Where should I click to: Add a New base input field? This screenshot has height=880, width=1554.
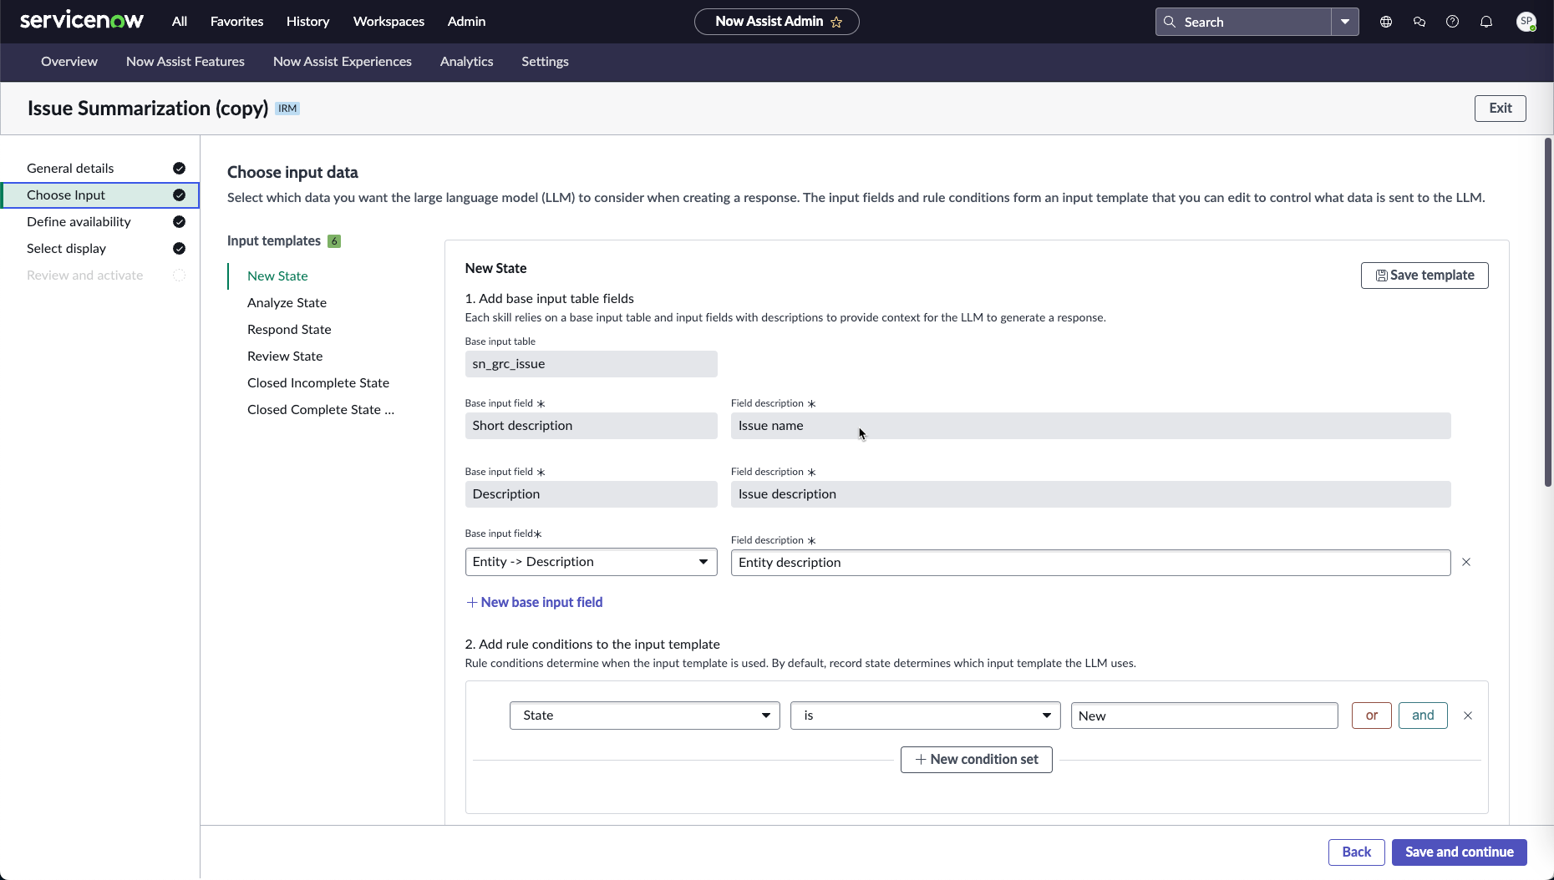point(534,603)
